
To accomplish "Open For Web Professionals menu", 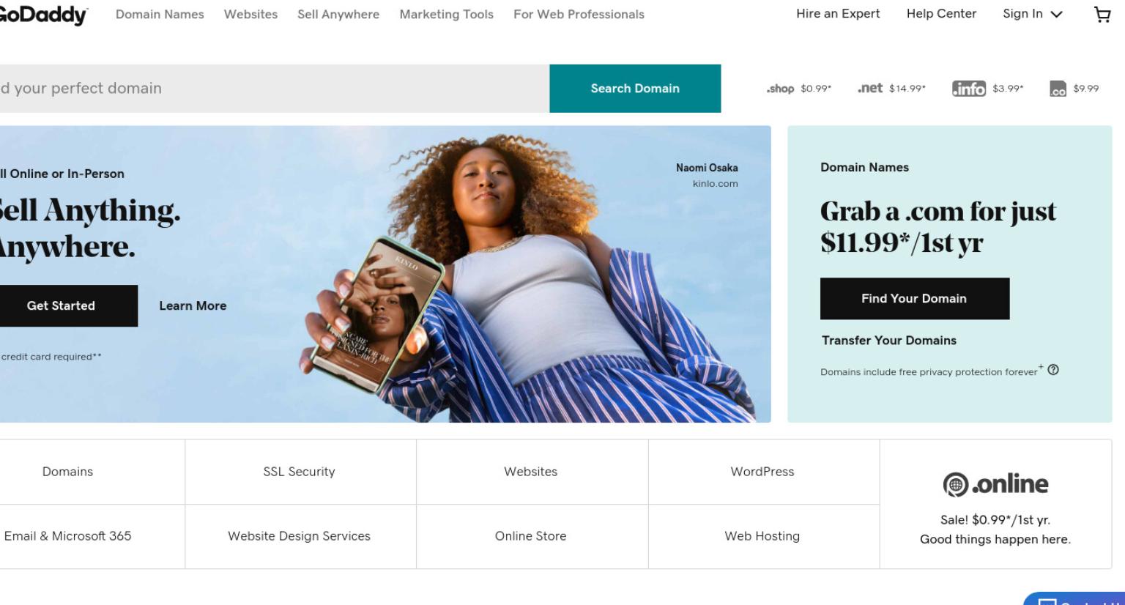I will pyautogui.click(x=579, y=15).
